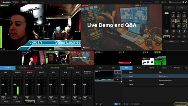Click the collapse panel icon after Transitions tab
188x106 pixels.
click(x=186, y=68)
